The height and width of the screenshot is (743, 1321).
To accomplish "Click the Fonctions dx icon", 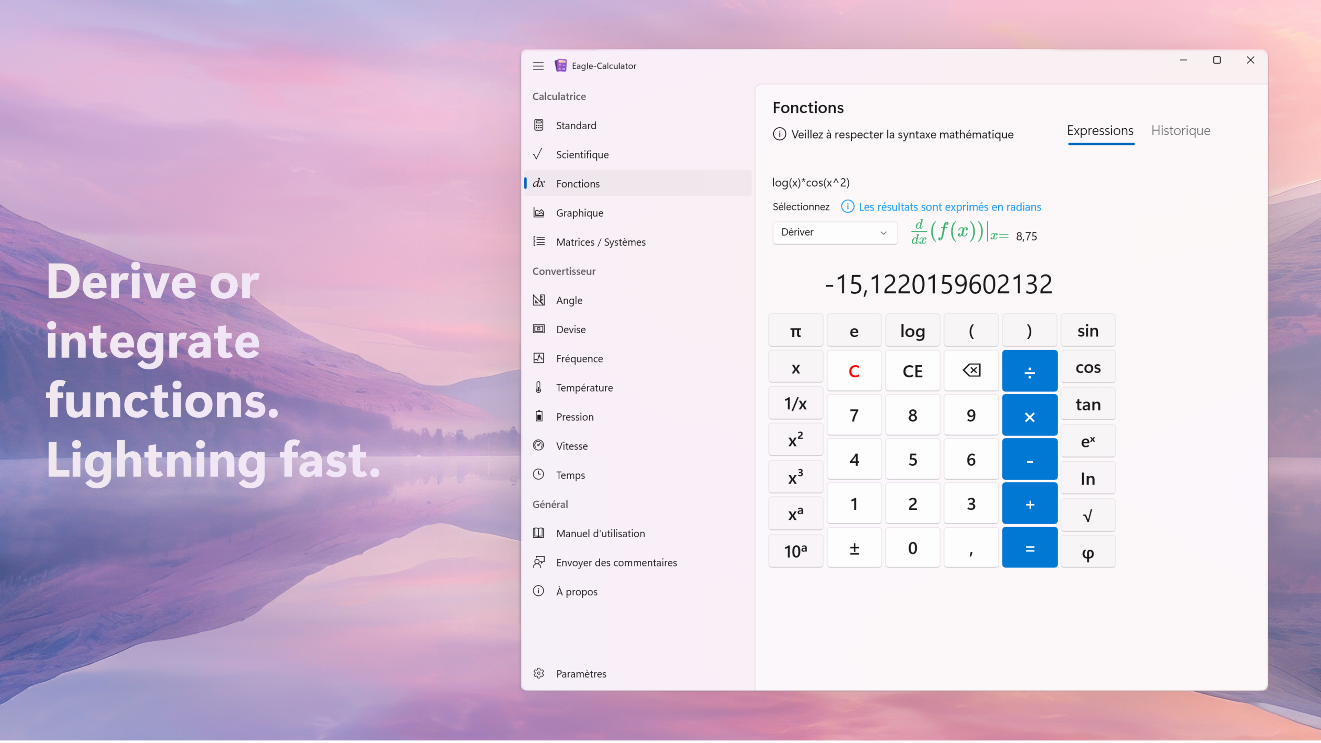I will (x=538, y=183).
